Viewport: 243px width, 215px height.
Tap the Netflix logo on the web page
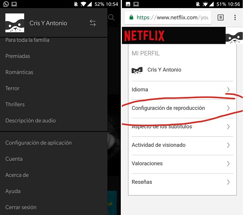(144, 36)
